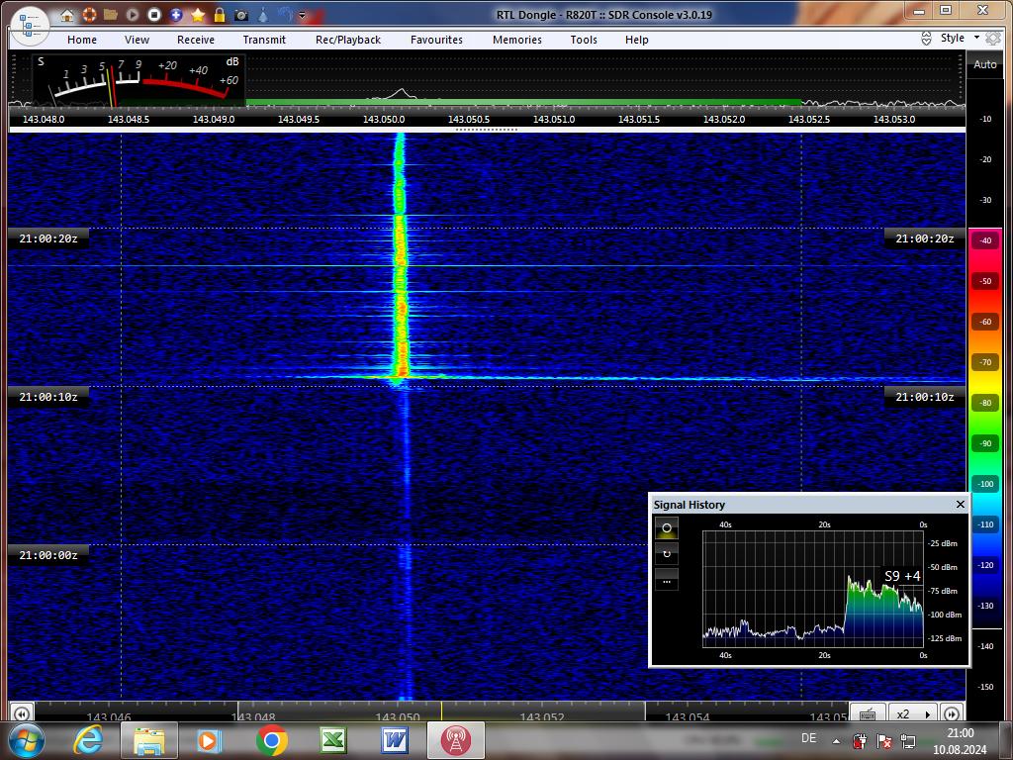Take a screenshot with the camera icon

[241, 15]
